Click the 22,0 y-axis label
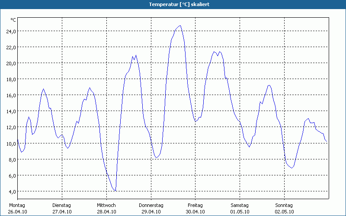 (11, 48)
